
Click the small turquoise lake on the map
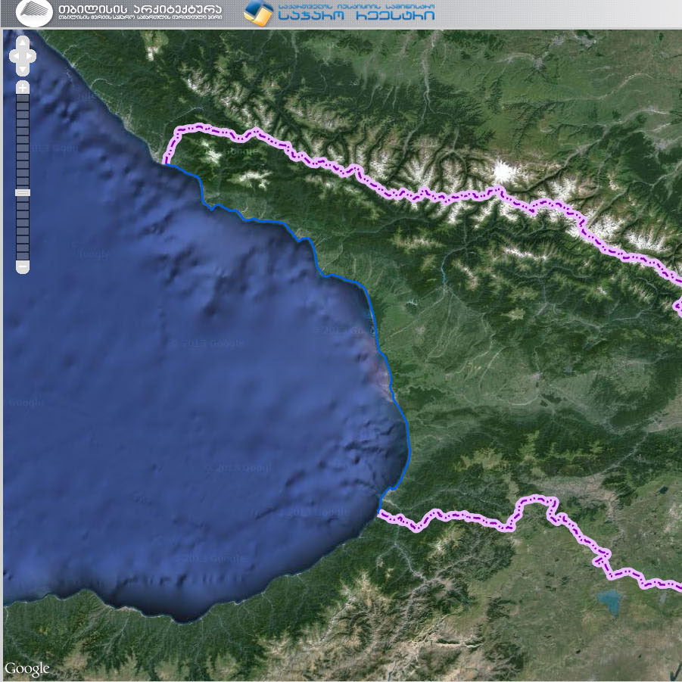point(609,602)
